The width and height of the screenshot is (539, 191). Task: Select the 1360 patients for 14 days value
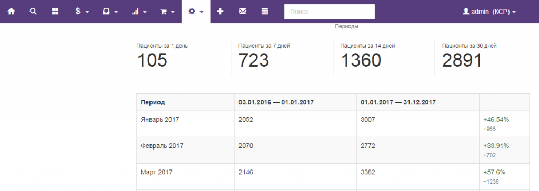tap(361, 60)
